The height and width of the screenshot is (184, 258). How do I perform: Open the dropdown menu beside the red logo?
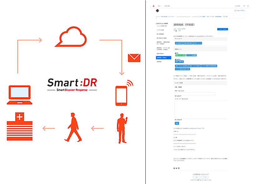[159, 6]
